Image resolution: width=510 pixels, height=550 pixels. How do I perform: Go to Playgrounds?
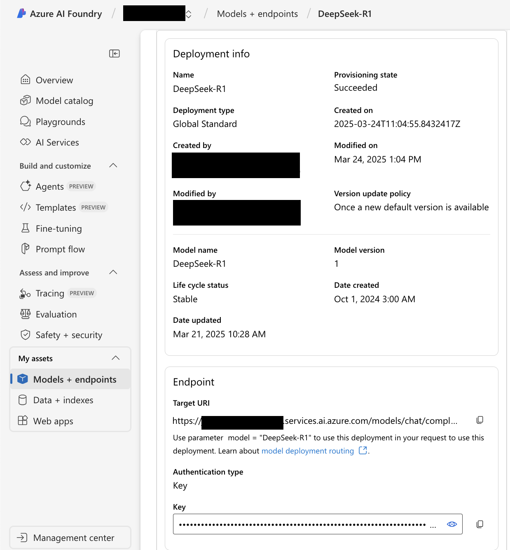(61, 122)
